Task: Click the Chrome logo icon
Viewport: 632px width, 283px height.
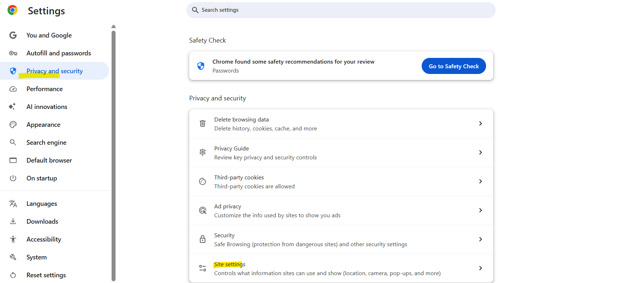Action: pyautogui.click(x=13, y=10)
